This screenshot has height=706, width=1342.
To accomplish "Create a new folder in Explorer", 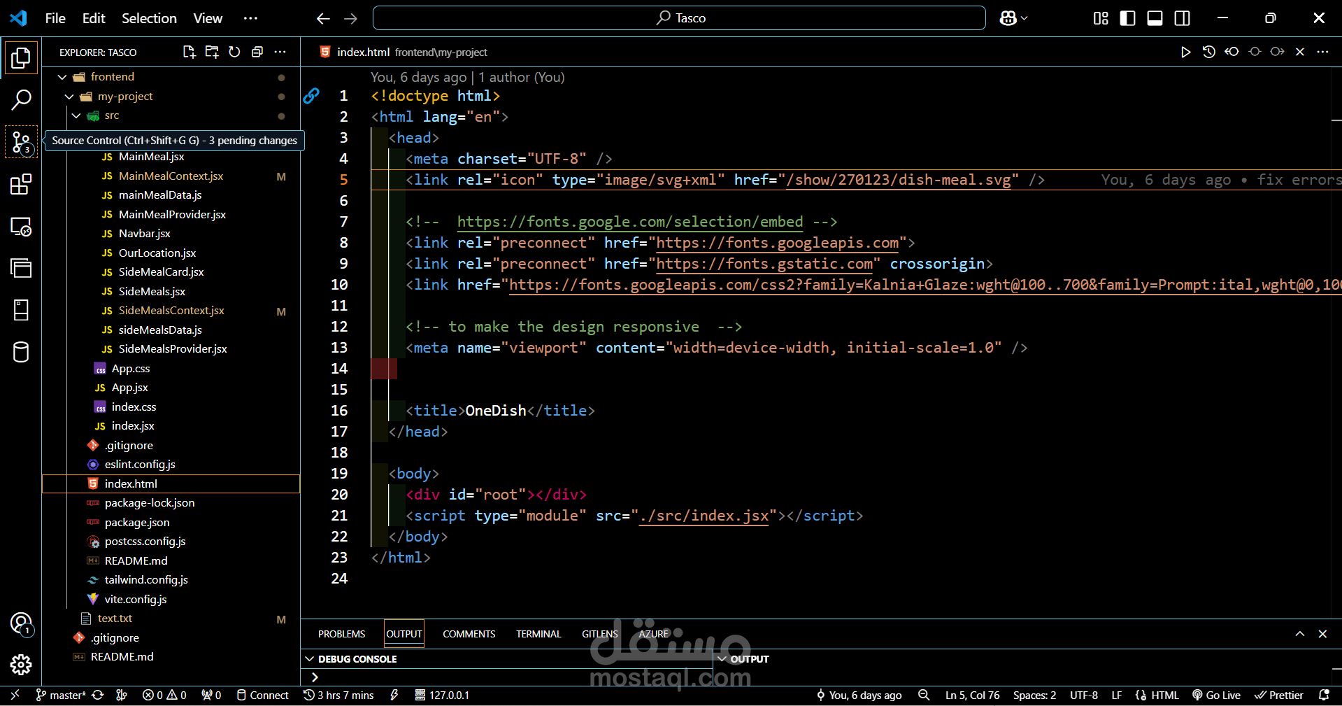I will click(212, 52).
